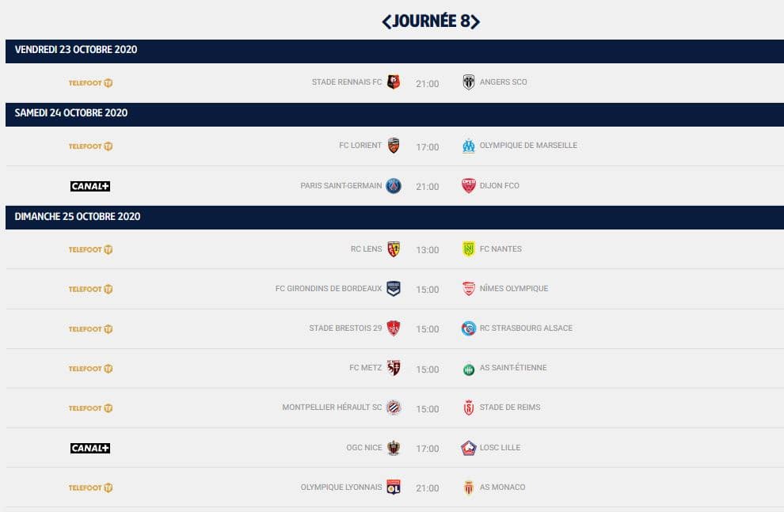The image size is (784, 512).
Task: Select the Dimanche 25 Octobre 2020 header
Action: (x=394, y=218)
